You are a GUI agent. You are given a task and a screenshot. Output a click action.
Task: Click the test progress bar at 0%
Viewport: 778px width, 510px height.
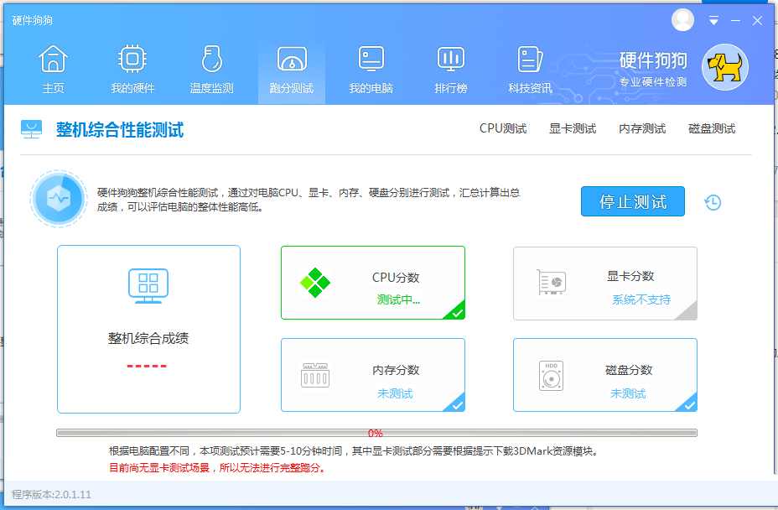click(376, 433)
